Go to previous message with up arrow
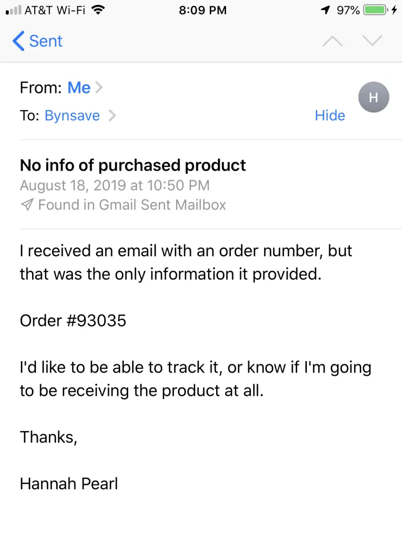This screenshot has height=543, width=402. [332, 41]
